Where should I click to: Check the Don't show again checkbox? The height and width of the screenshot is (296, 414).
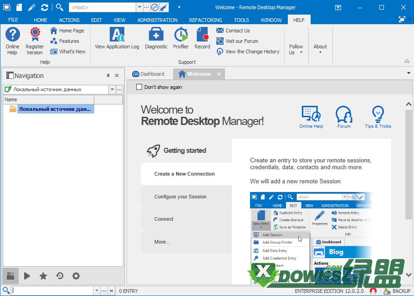click(x=139, y=87)
